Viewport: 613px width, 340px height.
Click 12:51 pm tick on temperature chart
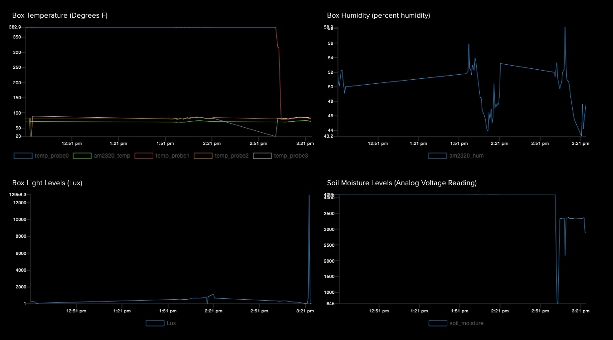point(72,143)
